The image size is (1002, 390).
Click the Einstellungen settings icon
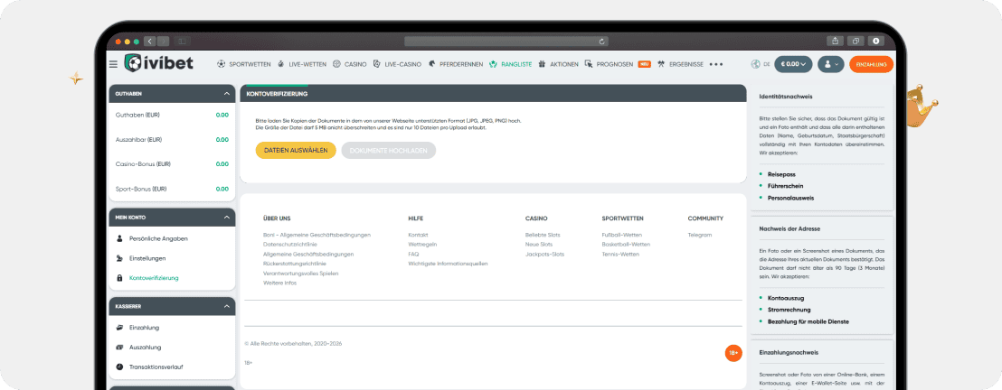(x=119, y=258)
